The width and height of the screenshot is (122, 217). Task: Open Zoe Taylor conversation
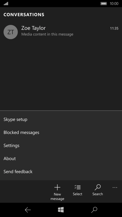click(x=61, y=32)
